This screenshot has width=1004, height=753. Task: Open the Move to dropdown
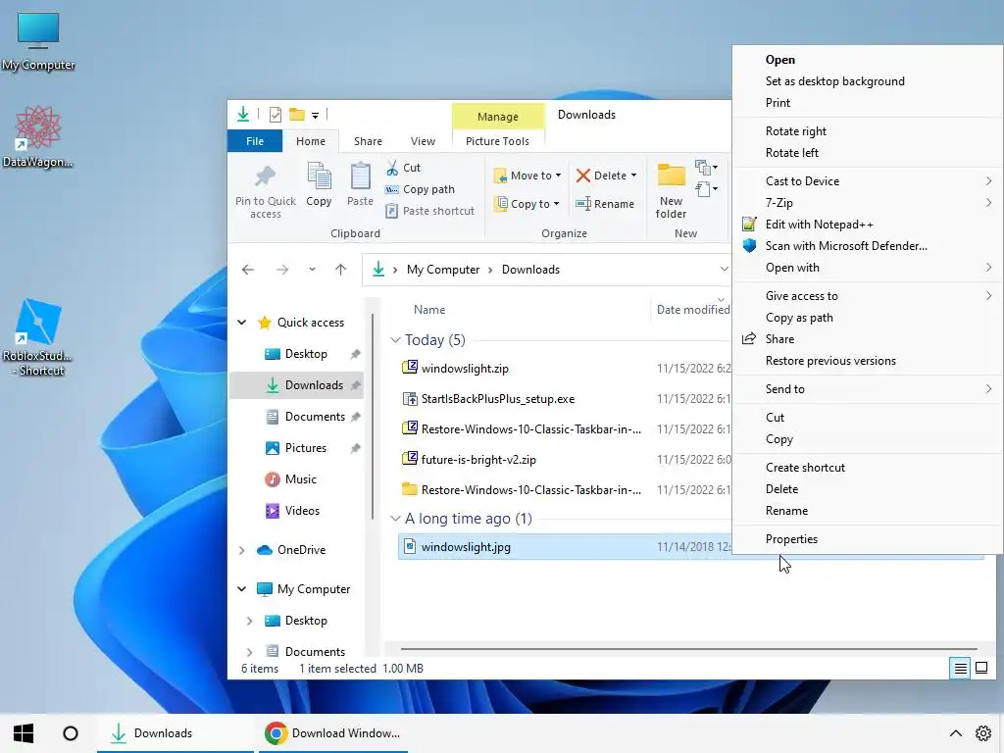pos(527,176)
